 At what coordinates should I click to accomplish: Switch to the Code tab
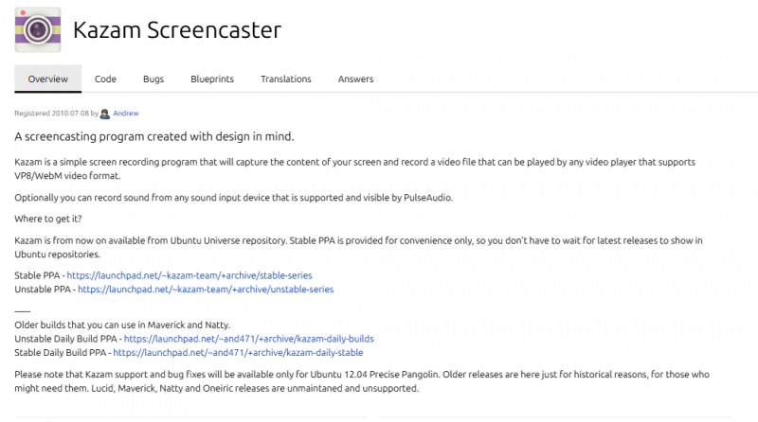tap(105, 79)
